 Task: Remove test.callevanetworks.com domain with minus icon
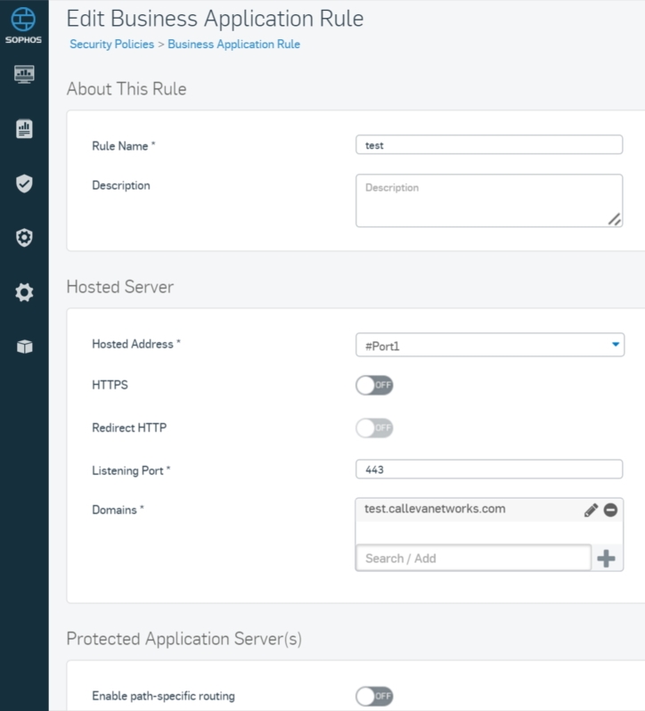point(610,511)
